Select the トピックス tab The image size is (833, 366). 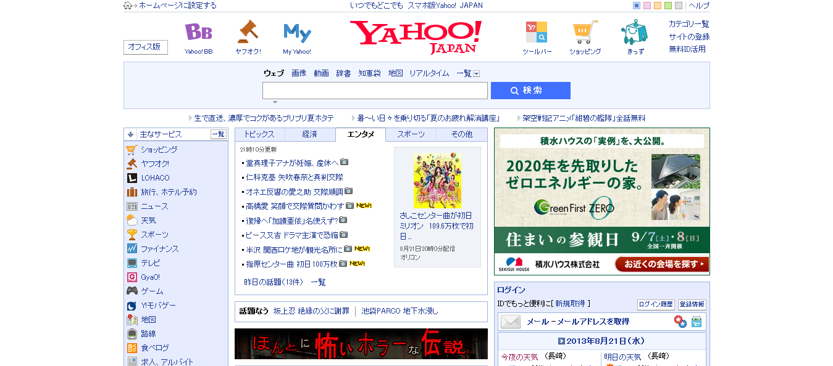[x=259, y=134]
